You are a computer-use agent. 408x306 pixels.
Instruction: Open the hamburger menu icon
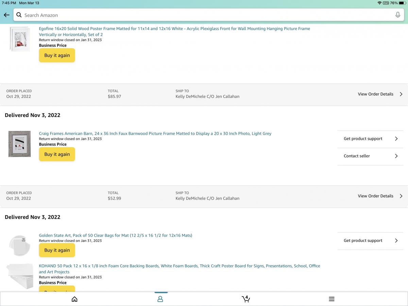331,299
